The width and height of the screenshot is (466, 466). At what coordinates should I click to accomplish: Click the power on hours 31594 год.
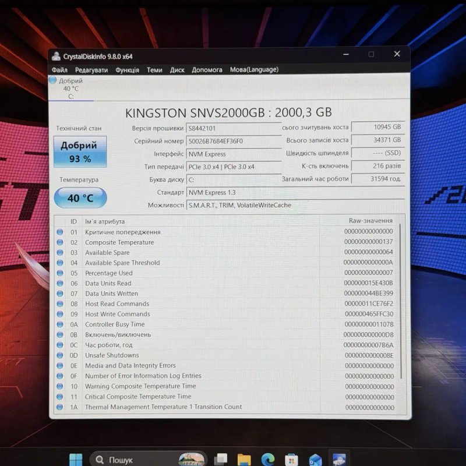[377, 179]
